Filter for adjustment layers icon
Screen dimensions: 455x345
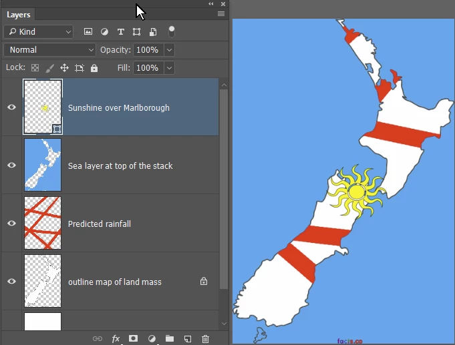point(104,31)
